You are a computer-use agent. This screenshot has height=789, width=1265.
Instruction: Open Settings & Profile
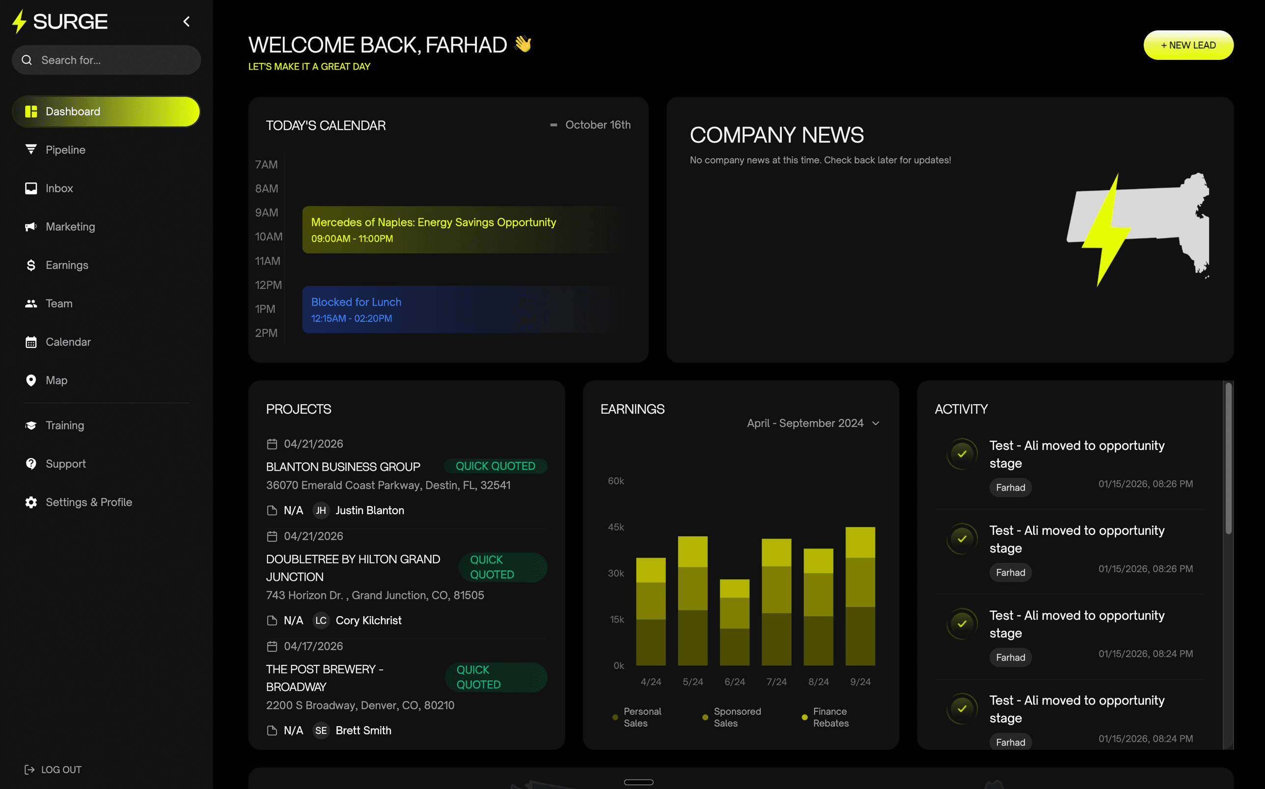[x=89, y=502]
